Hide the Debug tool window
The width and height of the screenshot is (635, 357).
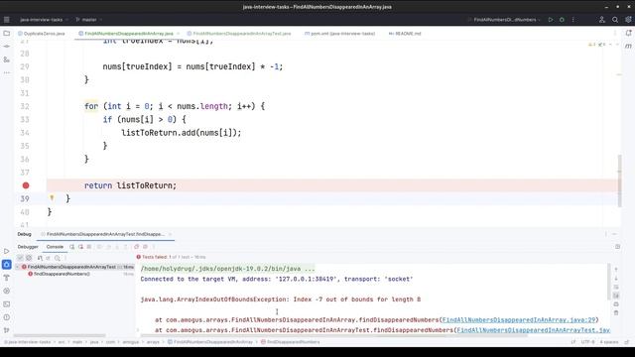point(615,234)
